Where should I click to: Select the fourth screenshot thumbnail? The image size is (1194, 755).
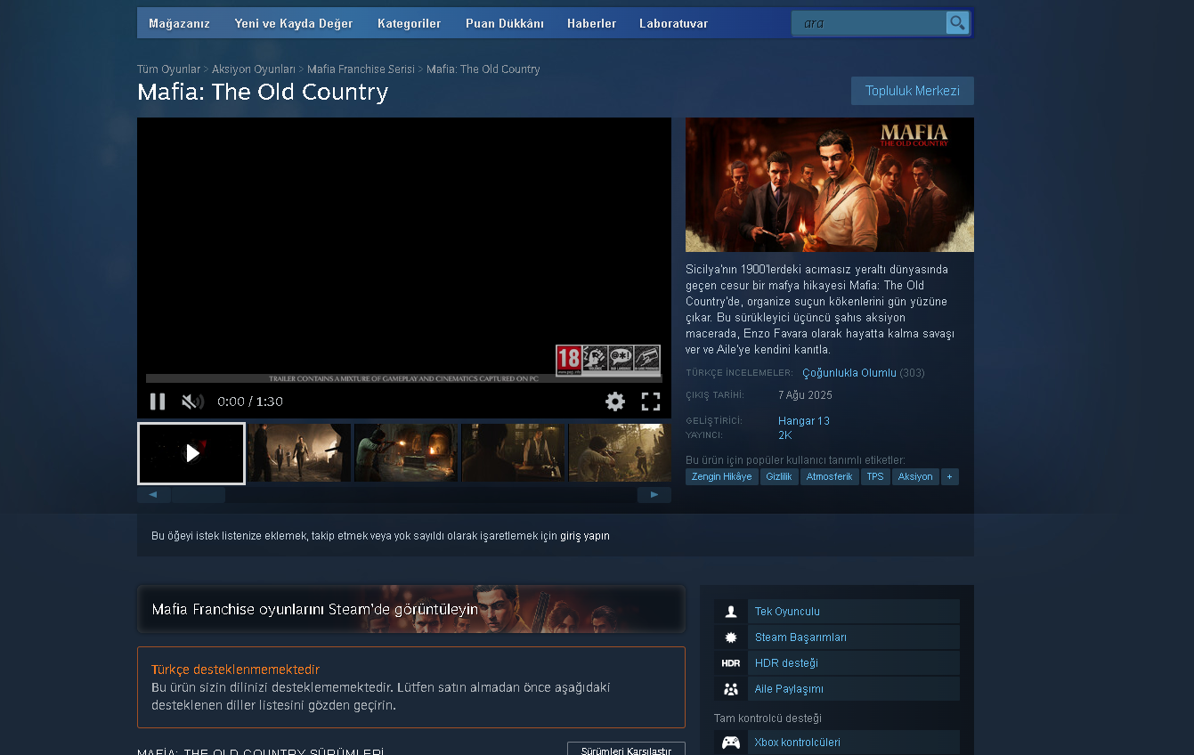[514, 453]
